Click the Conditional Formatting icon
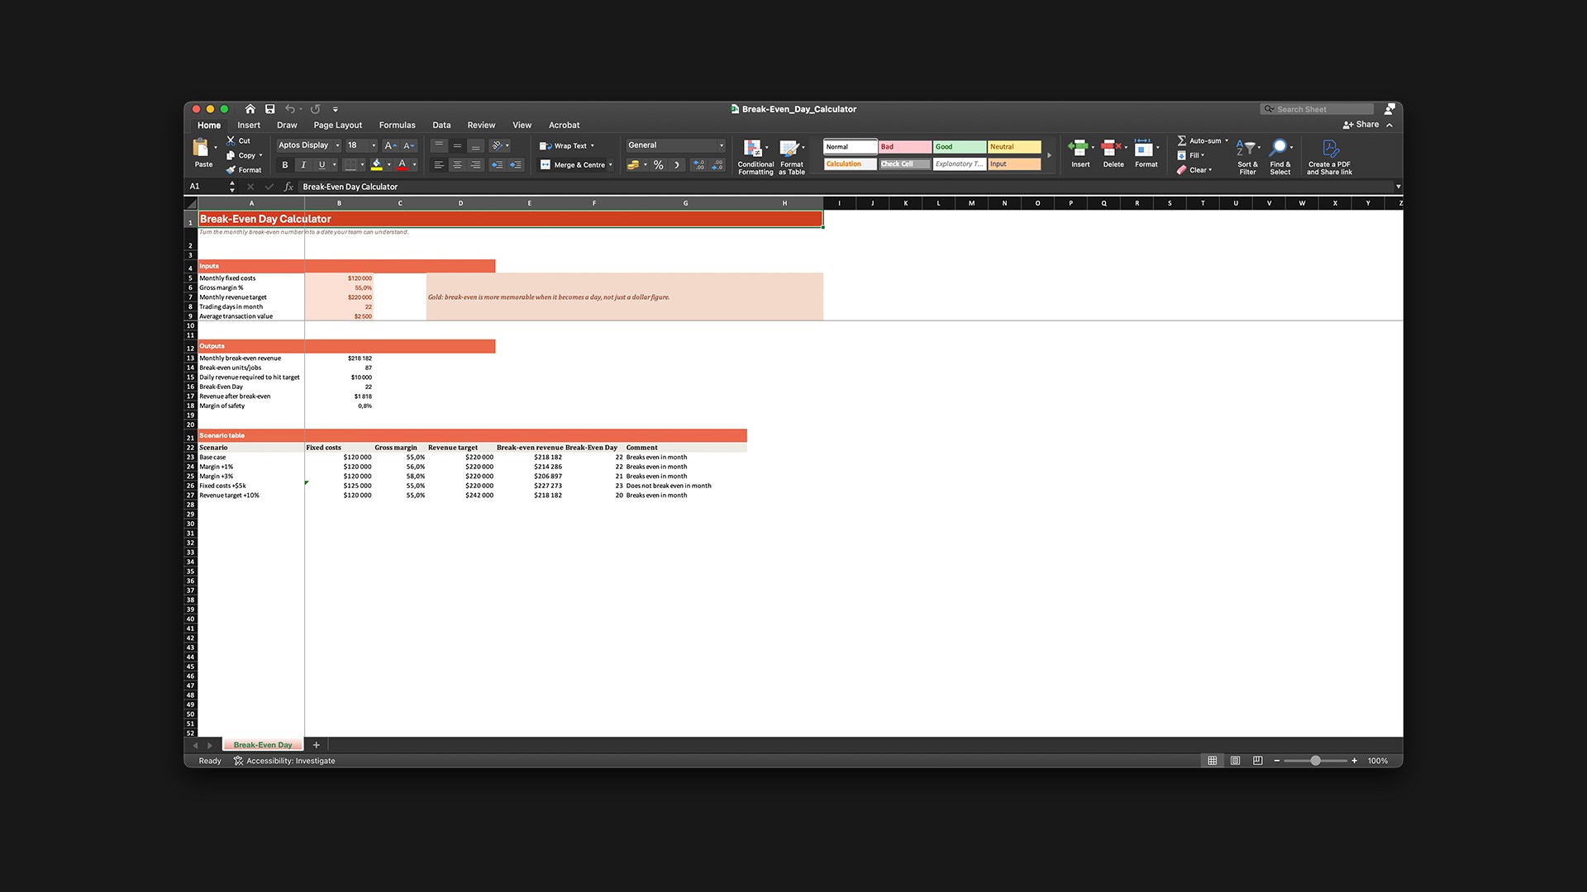 pos(753,148)
